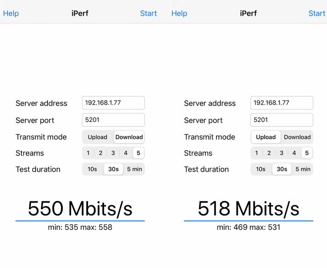Viewport: 327px width, 268px height.
Task: Set streams to 2 in the right screen
Action: tap(269, 153)
